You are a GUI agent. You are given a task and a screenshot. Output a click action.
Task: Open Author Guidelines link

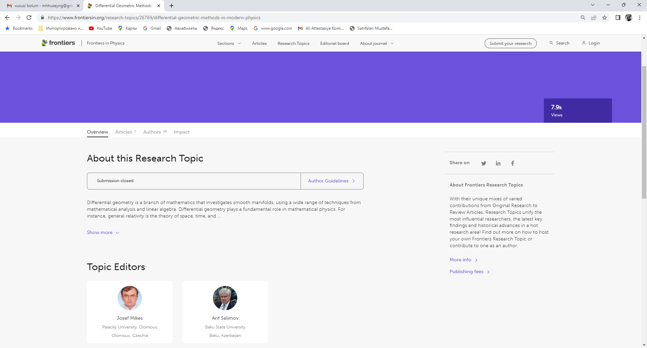331,181
